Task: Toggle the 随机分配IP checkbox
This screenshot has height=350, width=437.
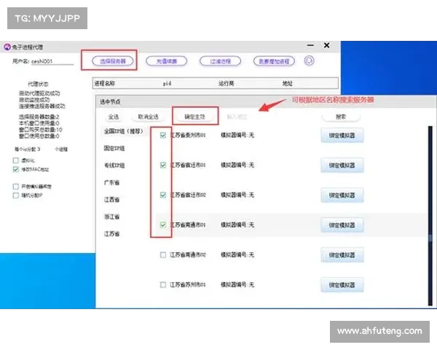Action: 16,195
